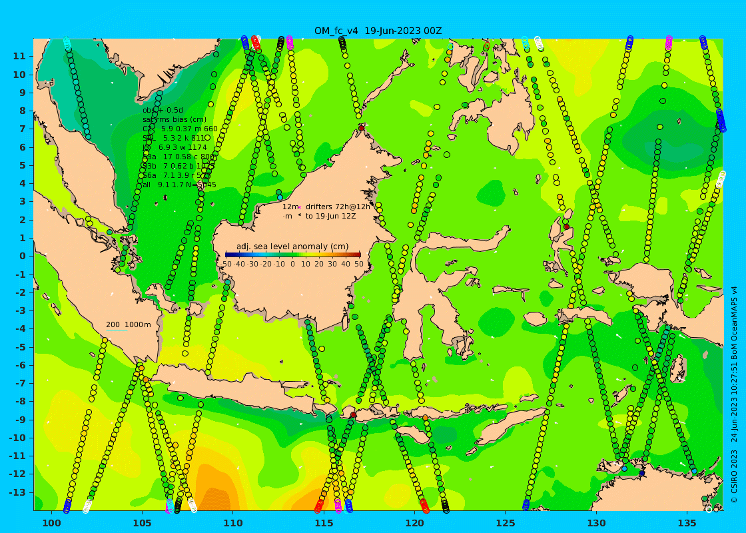Click the longitude axis label '115'
746x533 pixels.
click(x=324, y=523)
